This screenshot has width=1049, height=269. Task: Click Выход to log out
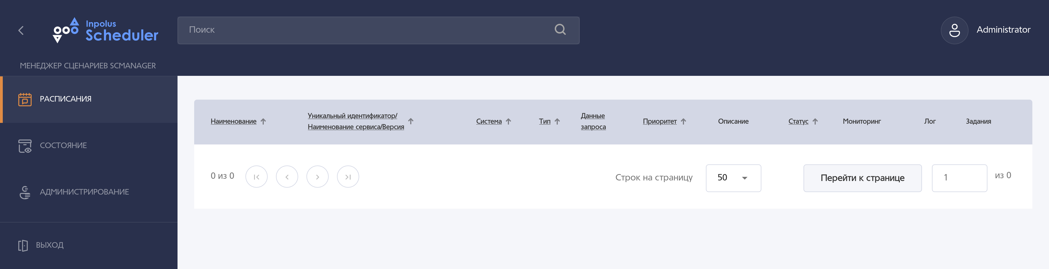(x=49, y=245)
